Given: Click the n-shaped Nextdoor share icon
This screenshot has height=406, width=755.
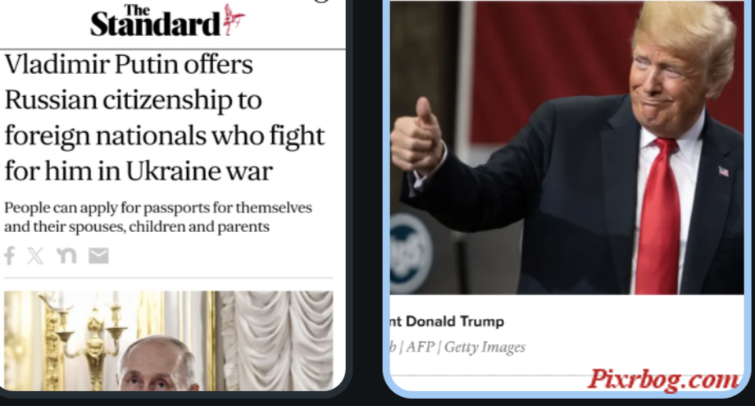Looking at the screenshot, I should (66, 256).
